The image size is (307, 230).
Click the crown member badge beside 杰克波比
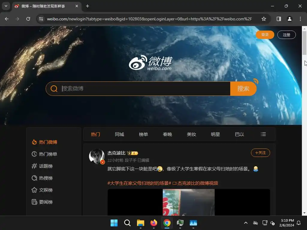133,153
